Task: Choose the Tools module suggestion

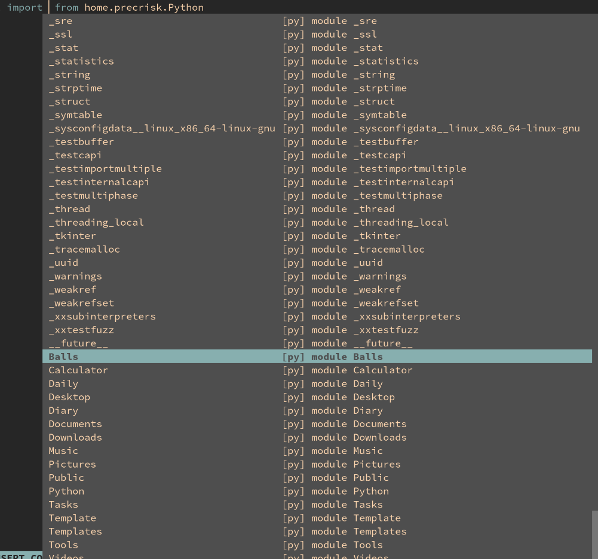Action: pyautogui.click(x=317, y=545)
